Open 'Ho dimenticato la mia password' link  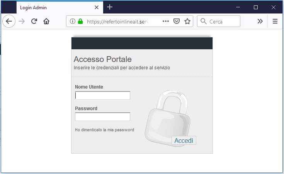(104, 130)
